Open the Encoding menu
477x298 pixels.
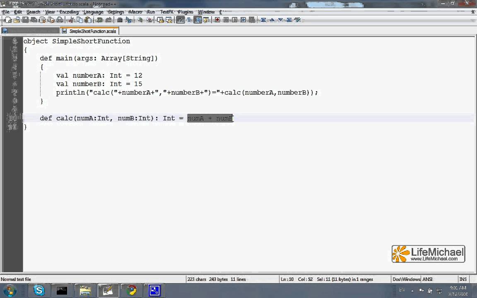[x=69, y=12]
